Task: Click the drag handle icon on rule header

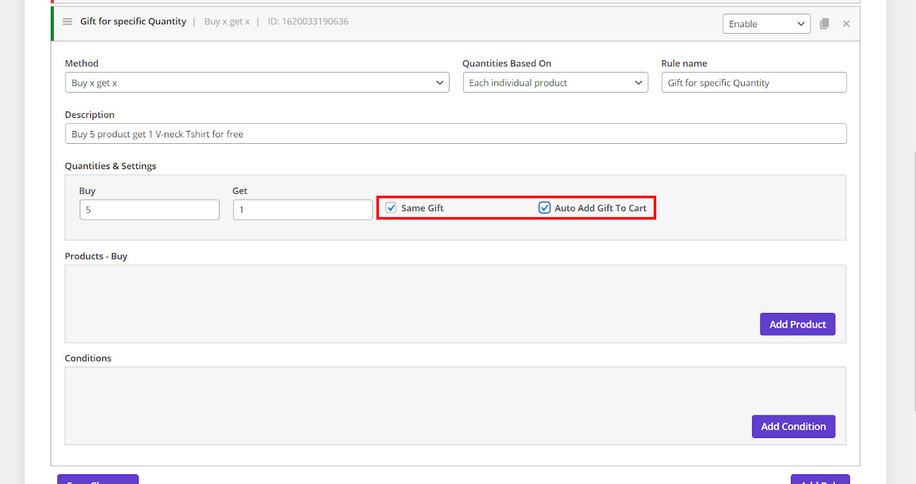Action: coord(67,22)
